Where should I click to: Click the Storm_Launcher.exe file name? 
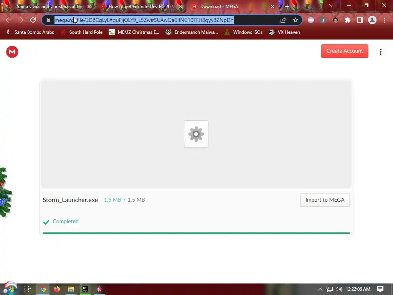point(70,200)
